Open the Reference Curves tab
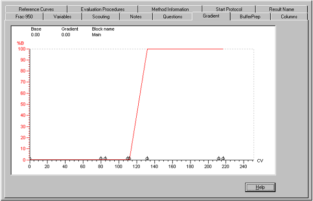Screen dimensions: 313x201 (36, 9)
